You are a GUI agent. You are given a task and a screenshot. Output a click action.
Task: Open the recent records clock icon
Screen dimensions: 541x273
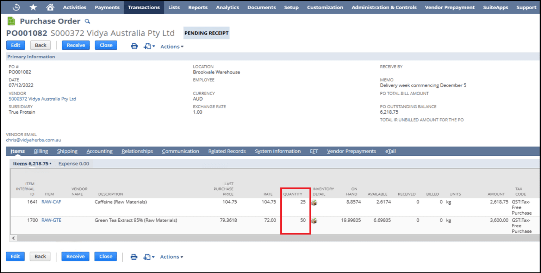pyautogui.click(x=15, y=7)
